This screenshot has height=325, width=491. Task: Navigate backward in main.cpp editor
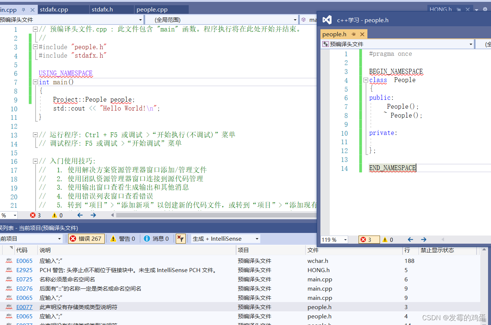point(80,215)
